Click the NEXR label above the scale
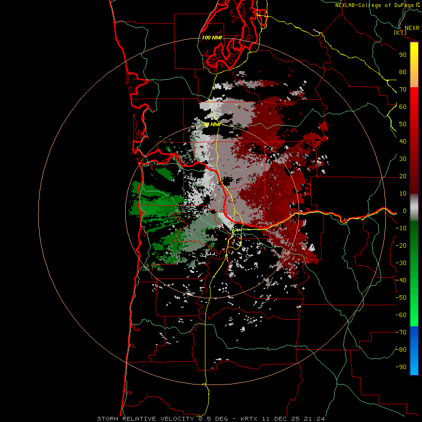 (412, 28)
